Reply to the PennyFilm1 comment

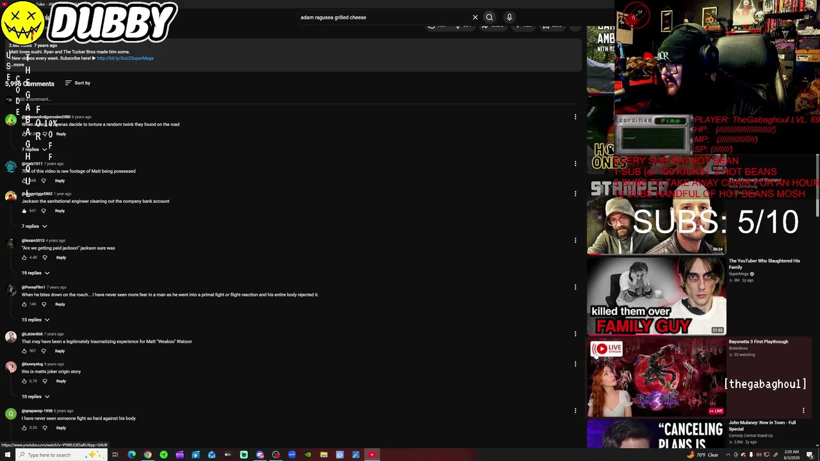point(60,304)
